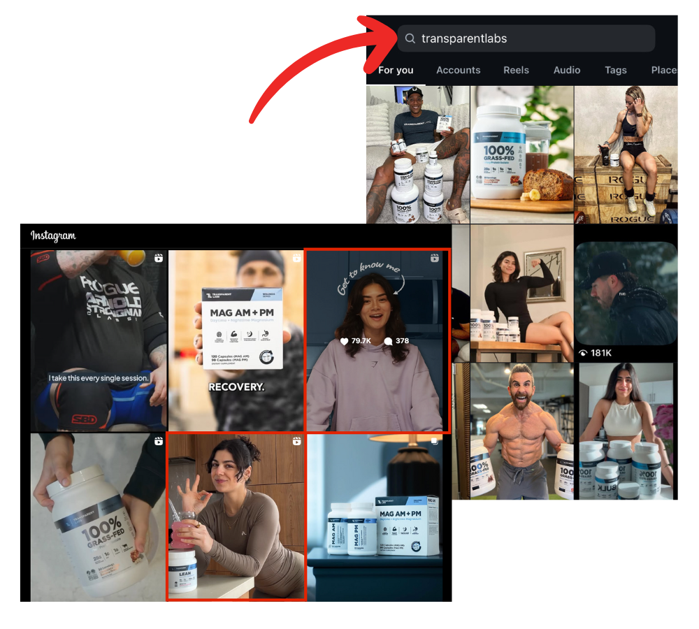Click the Reel icon on the LEAN pink drink post
This screenshot has height=629, width=699.
pos(296,442)
